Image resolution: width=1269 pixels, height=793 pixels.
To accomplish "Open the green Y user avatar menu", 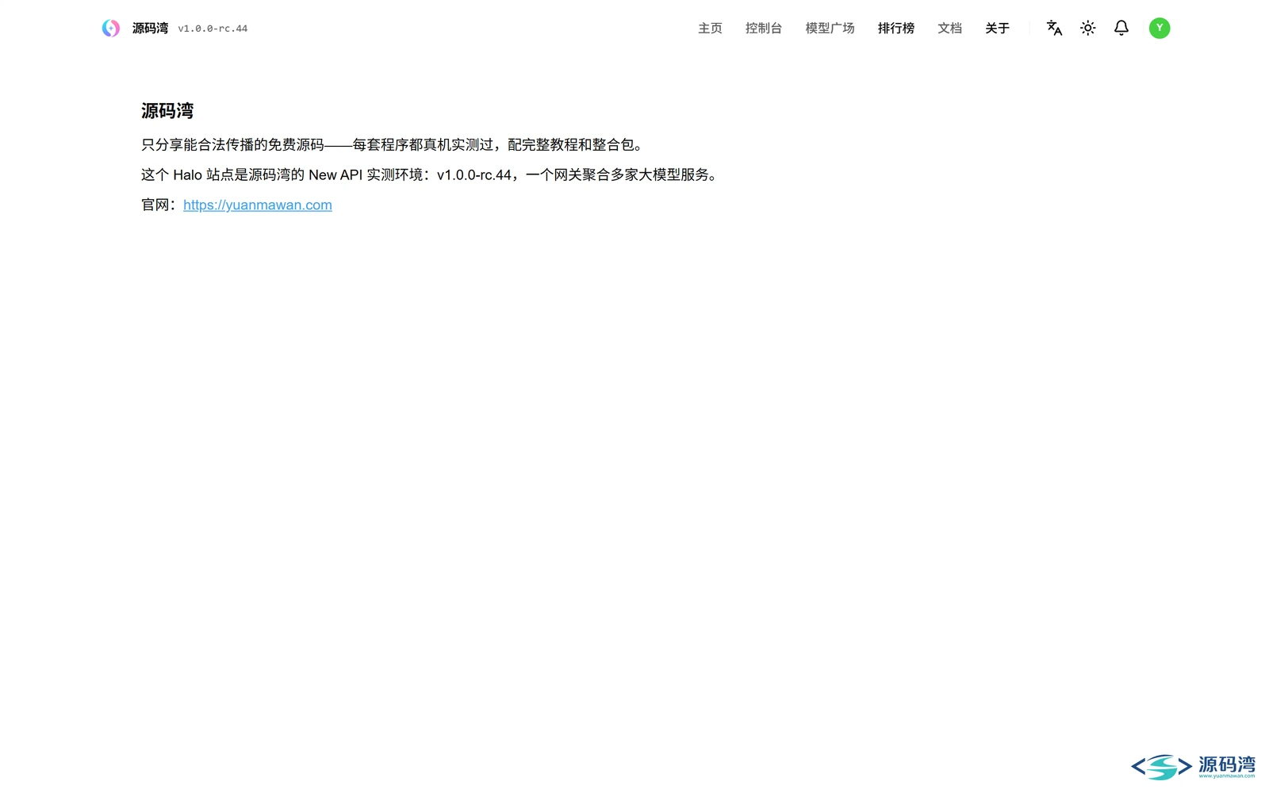I will [1160, 28].
